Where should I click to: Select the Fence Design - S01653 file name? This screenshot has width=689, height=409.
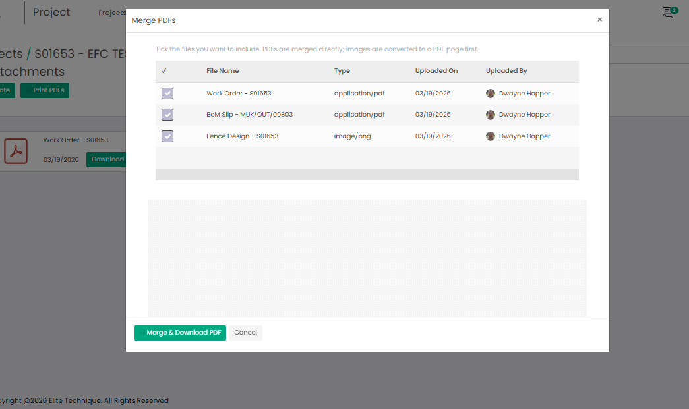point(242,136)
